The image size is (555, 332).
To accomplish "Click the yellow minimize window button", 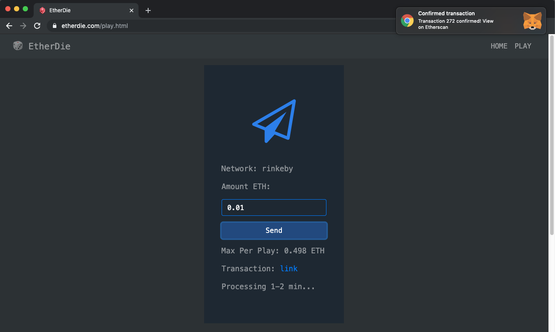I will [x=17, y=9].
